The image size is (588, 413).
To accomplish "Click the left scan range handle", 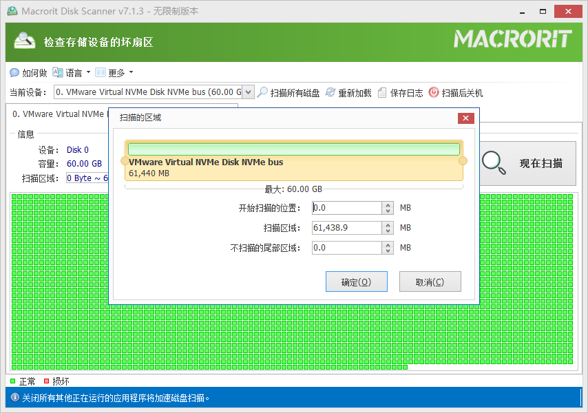I will click(x=124, y=161).
